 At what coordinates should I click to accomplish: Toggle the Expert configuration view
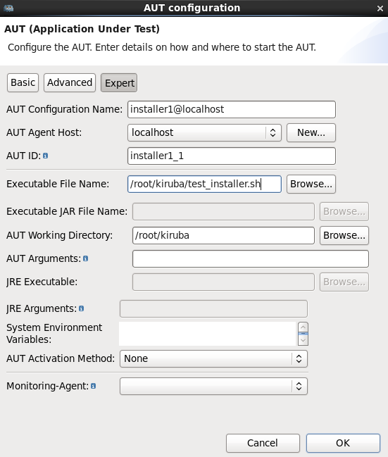tap(119, 83)
